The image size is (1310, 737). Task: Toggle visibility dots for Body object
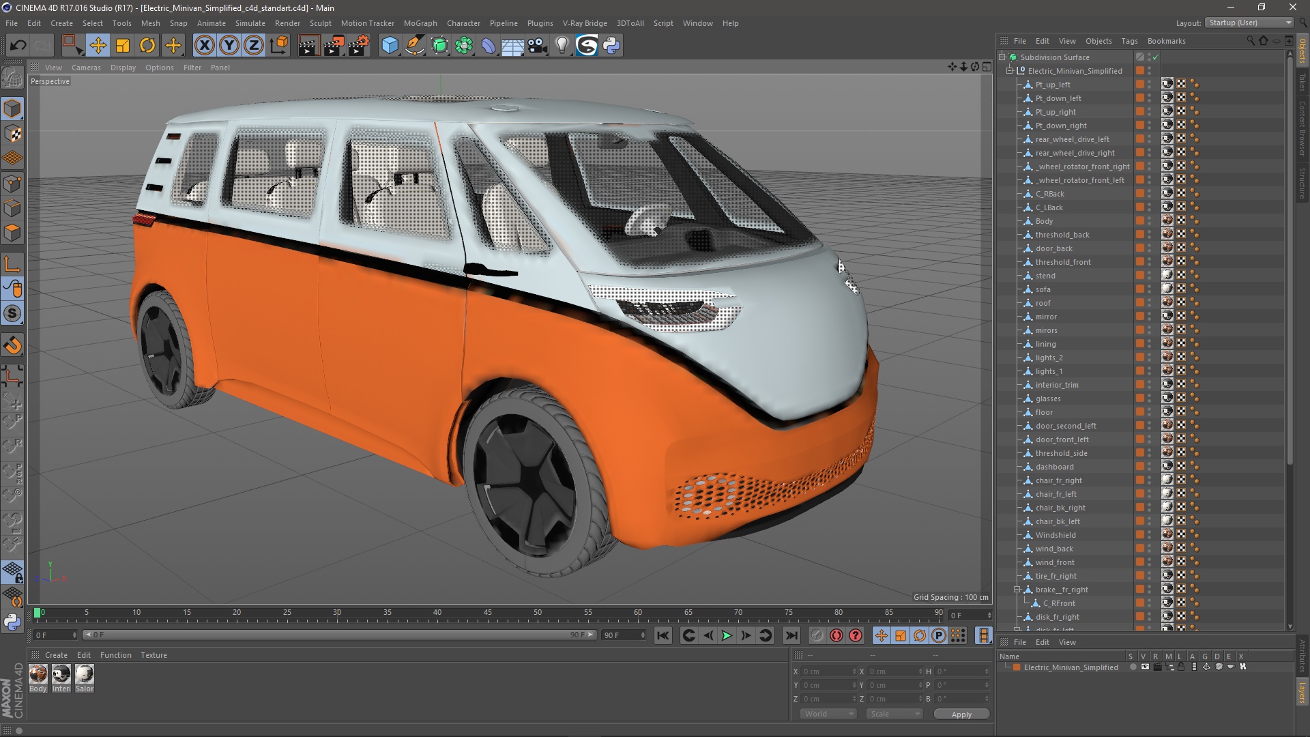coord(1150,221)
